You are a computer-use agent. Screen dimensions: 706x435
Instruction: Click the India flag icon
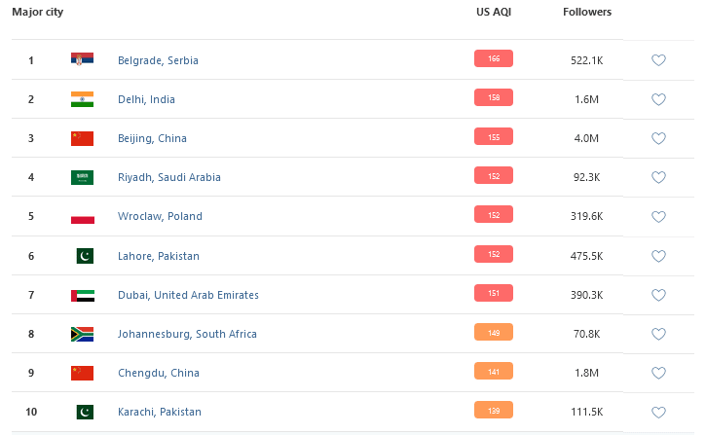pos(82,99)
